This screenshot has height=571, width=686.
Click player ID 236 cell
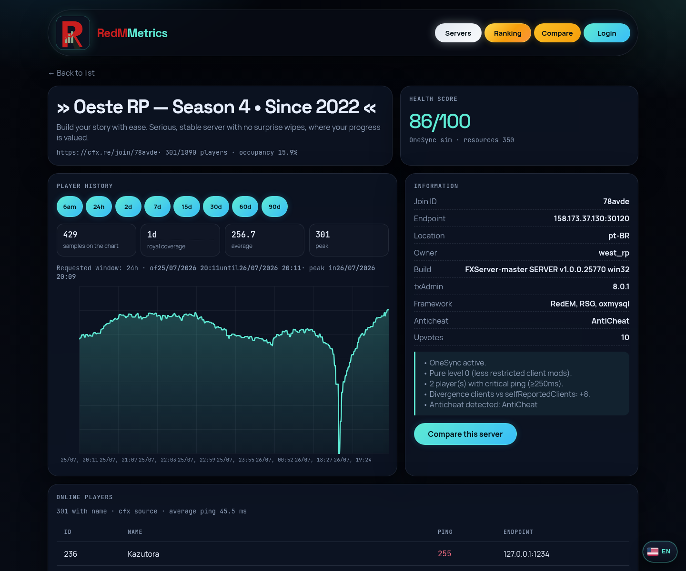tap(71, 554)
